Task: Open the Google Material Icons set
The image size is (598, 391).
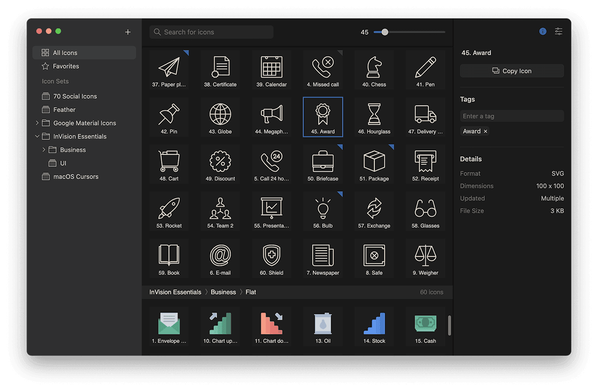Action: click(x=85, y=123)
